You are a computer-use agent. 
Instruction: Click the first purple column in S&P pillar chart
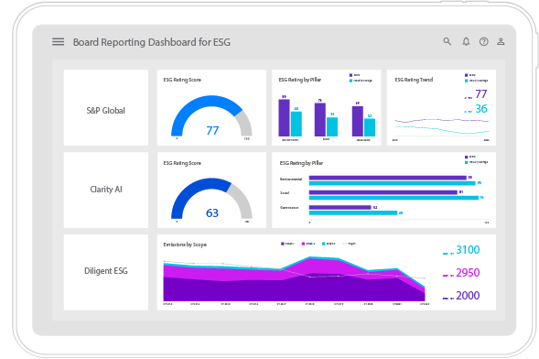[x=284, y=118]
